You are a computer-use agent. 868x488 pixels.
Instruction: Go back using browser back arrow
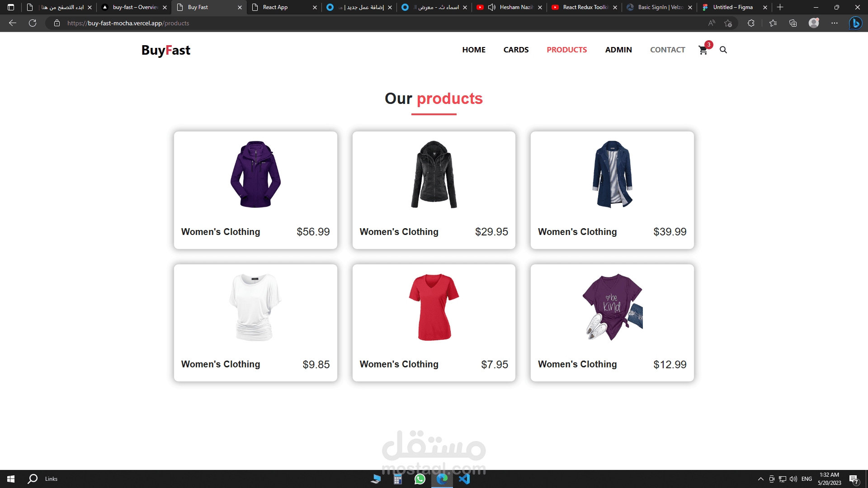[13, 23]
